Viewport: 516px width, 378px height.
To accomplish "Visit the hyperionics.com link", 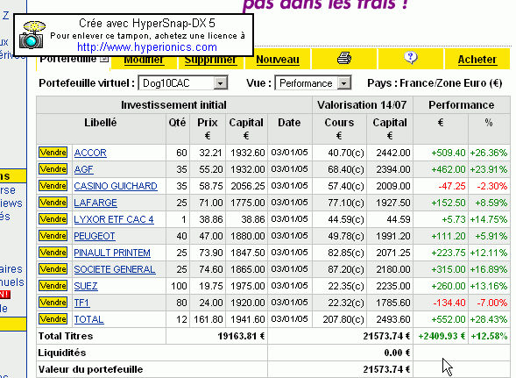I will (147, 47).
